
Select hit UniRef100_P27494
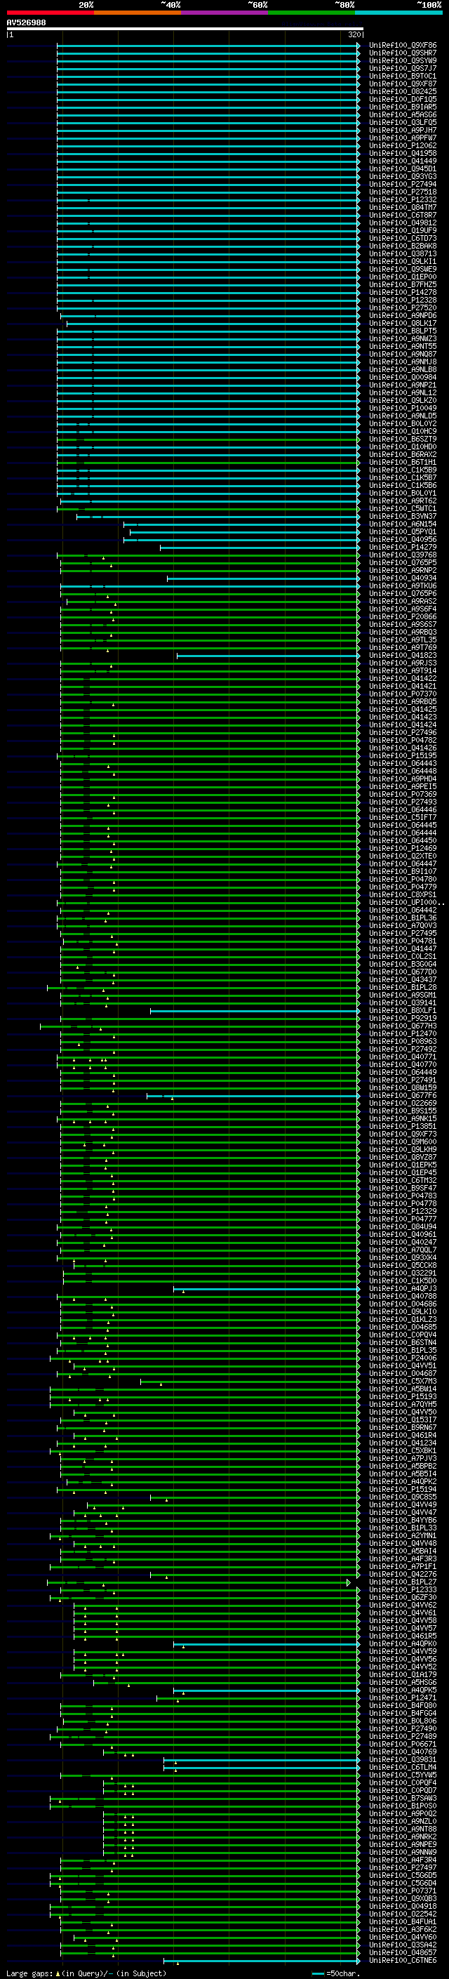(403, 185)
